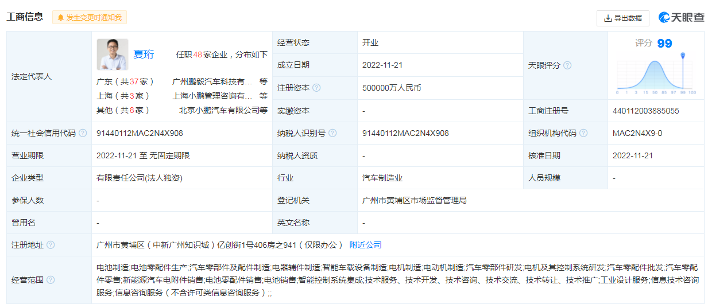Viewport: 708px width, 304px height.
Task: Open 上海小鹏管理咨询 company link
Action: click(x=212, y=96)
